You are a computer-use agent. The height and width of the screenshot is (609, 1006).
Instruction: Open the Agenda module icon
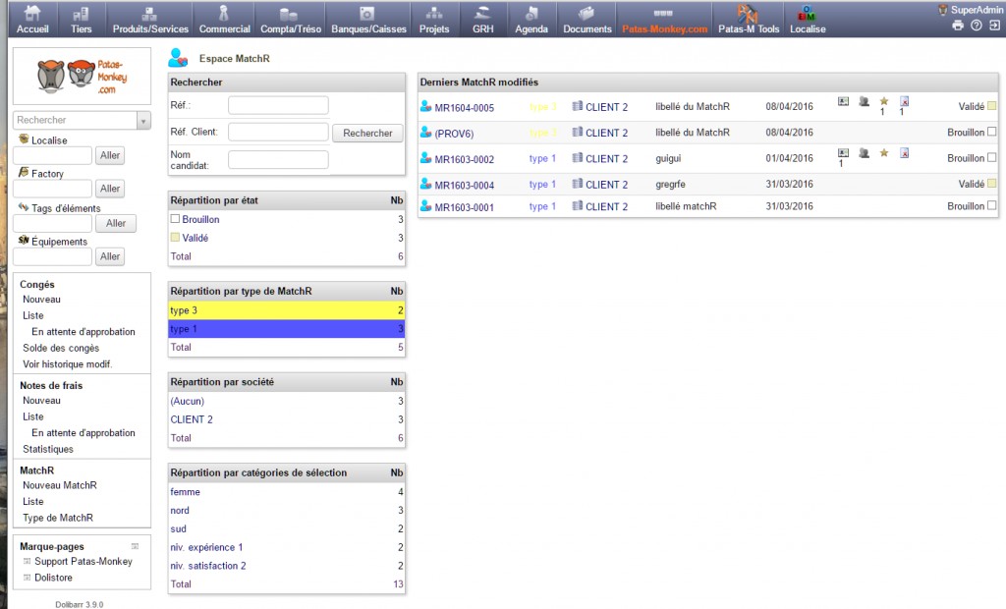pyautogui.click(x=531, y=14)
